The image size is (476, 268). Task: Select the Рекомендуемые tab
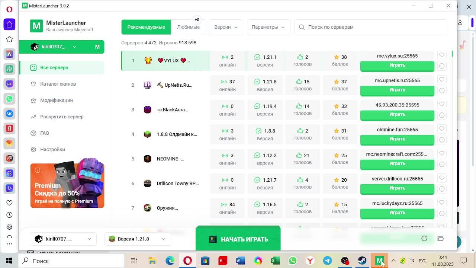pos(146,27)
